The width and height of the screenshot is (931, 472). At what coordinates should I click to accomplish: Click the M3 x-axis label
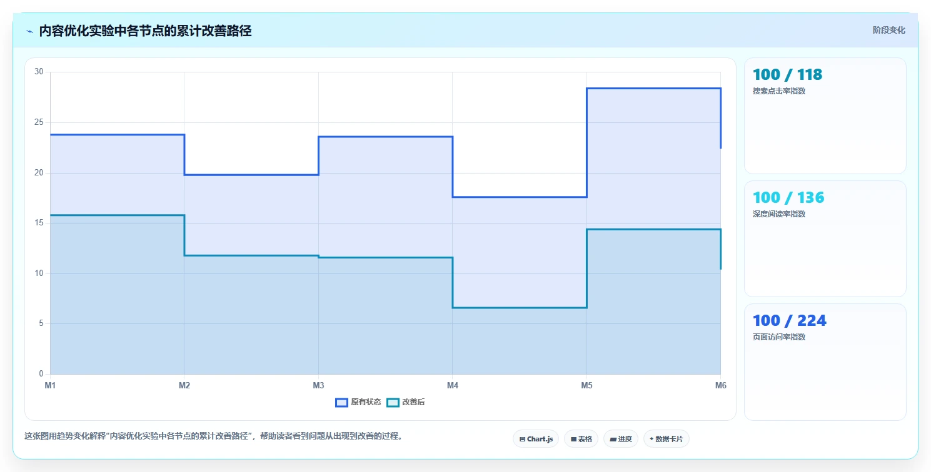[318, 386]
